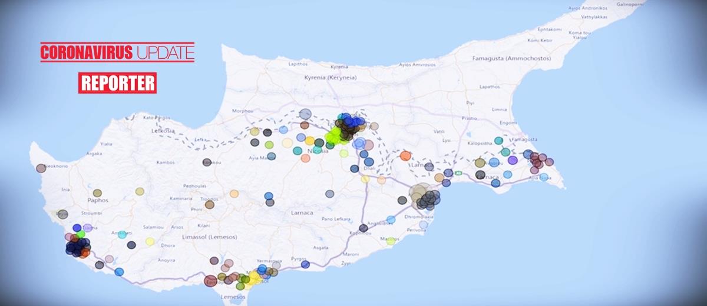Screen dimensions: 707x306
Task: Select the yellow-green marker near Mazotos
Action: (391, 241)
